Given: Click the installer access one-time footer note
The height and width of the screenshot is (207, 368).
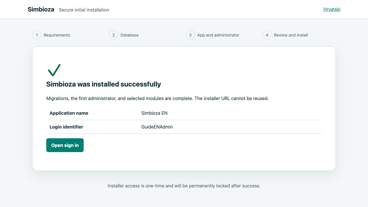Looking at the screenshot, I should pyautogui.click(x=184, y=186).
